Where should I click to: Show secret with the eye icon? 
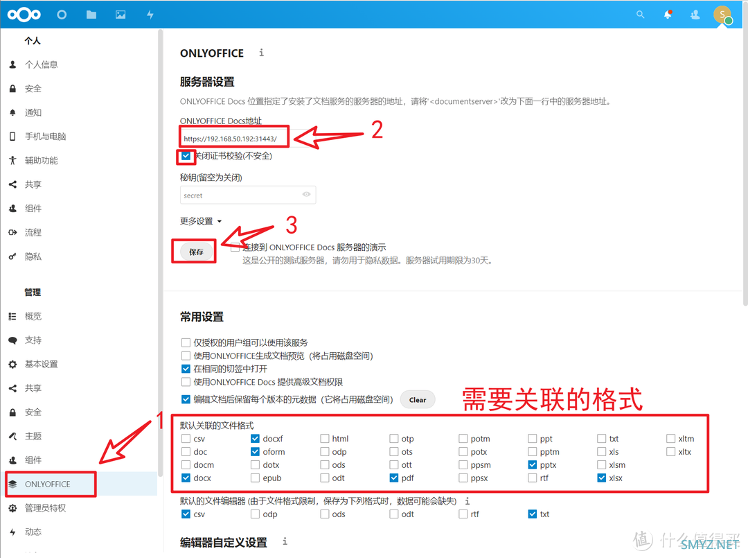pyautogui.click(x=306, y=194)
